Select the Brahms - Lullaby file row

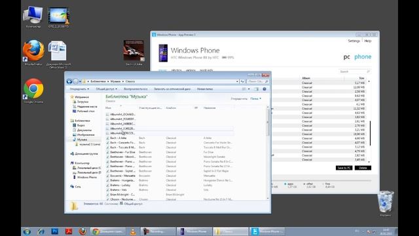pos(170,185)
